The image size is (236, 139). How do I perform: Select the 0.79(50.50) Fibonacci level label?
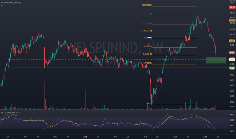[x=147, y=63]
